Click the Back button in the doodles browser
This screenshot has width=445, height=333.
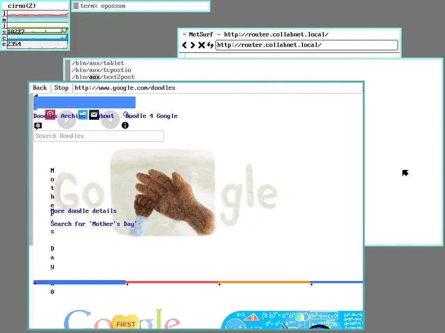pyautogui.click(x=40, y=88)
